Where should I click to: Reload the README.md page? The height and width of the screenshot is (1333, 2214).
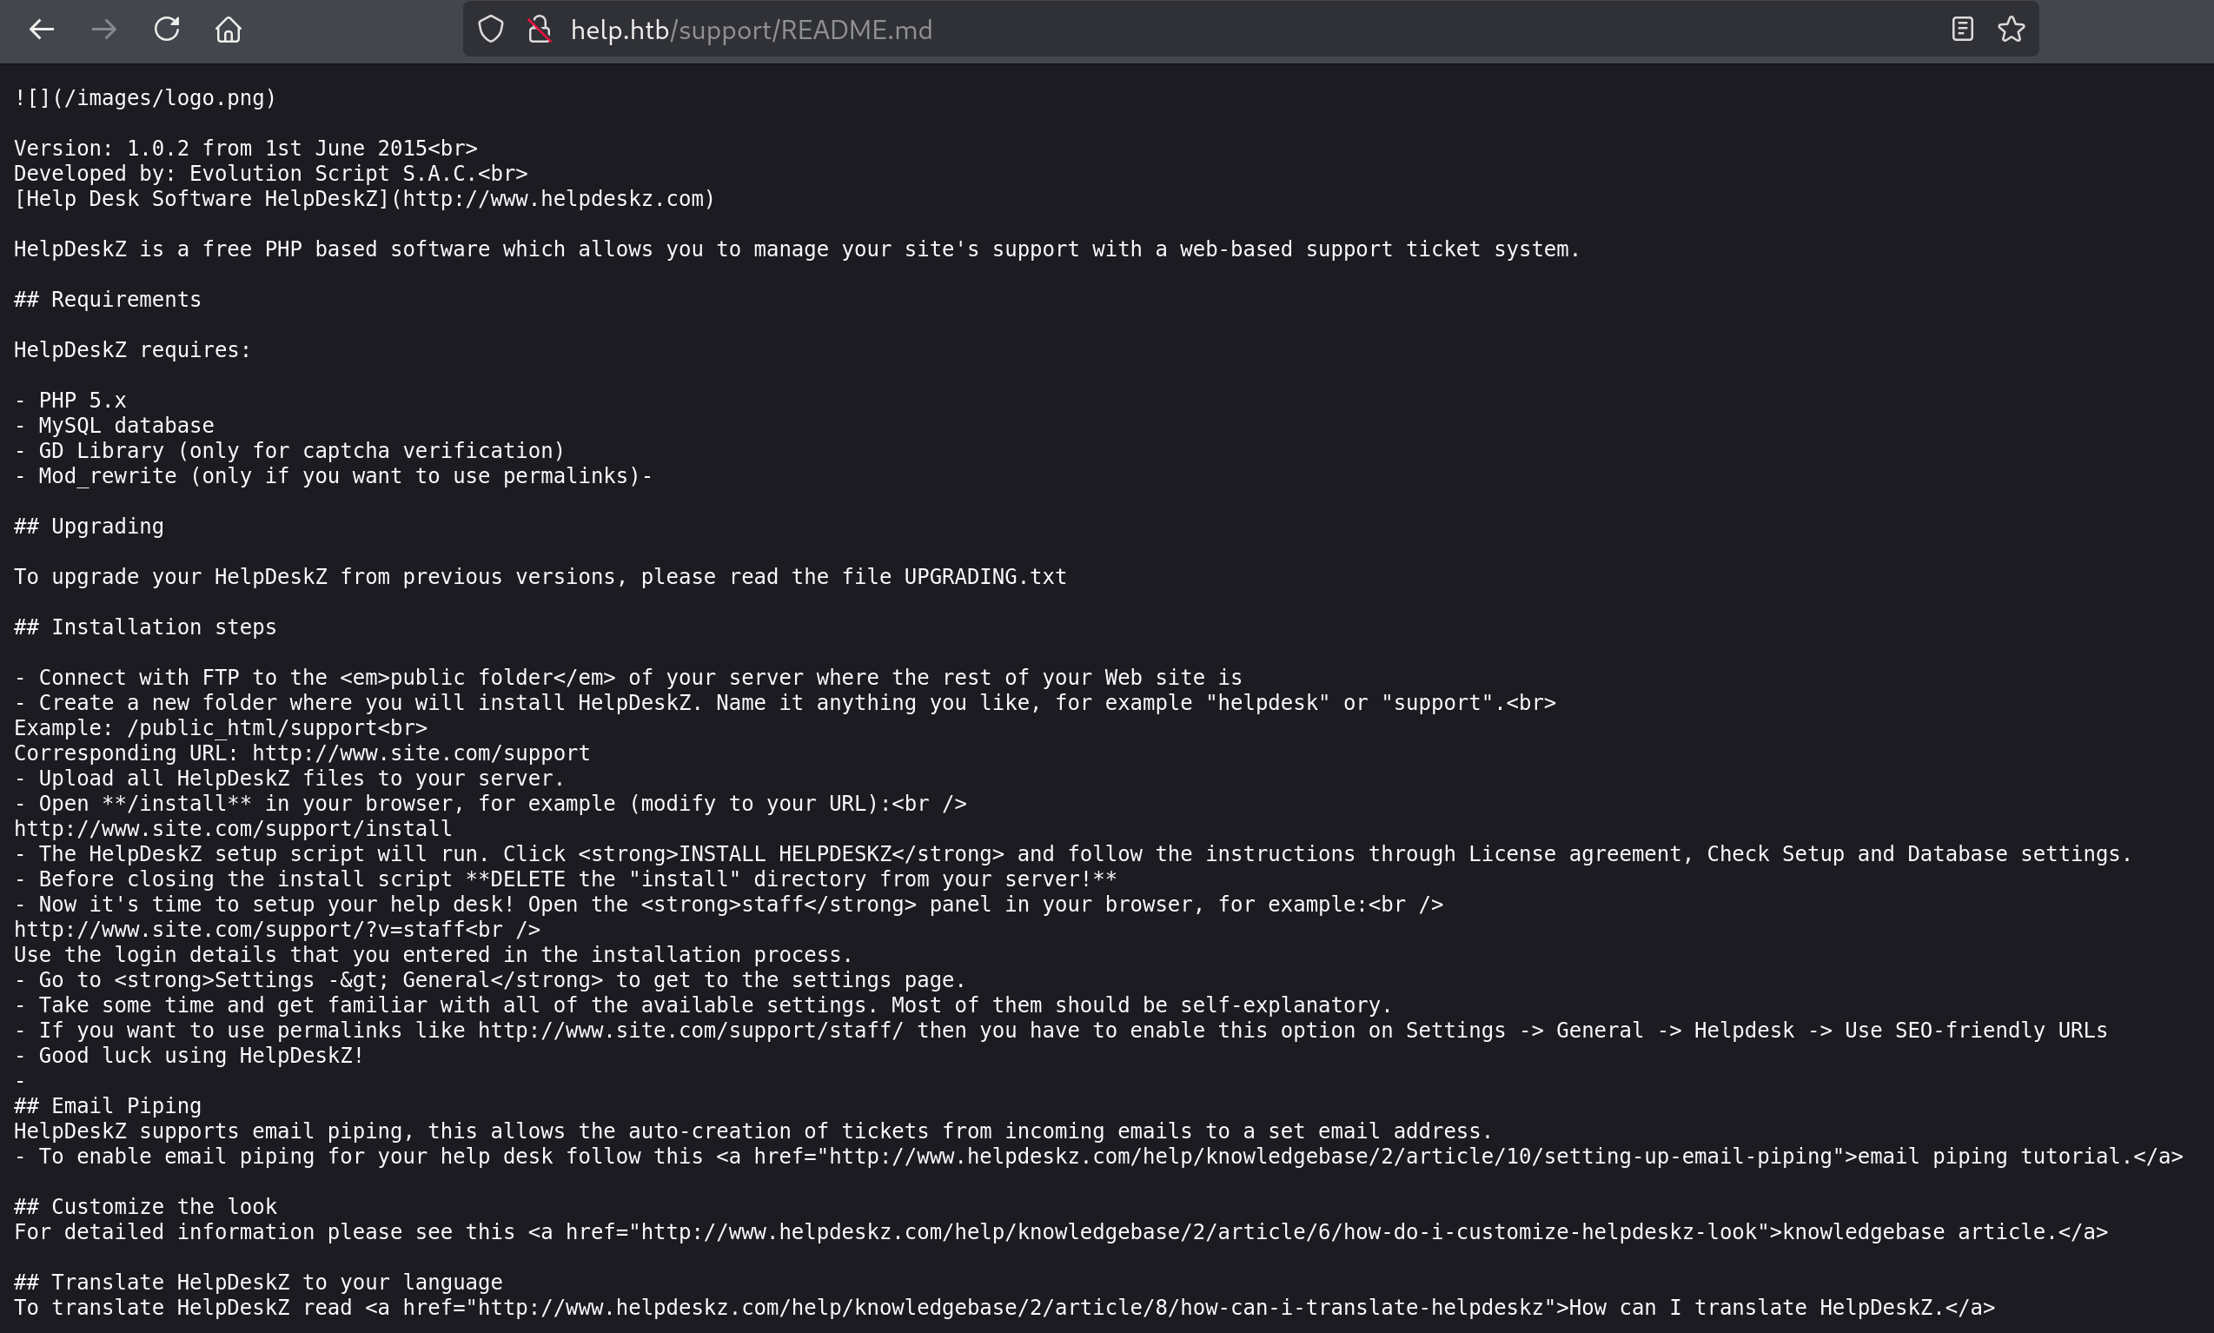pos(167,30)
